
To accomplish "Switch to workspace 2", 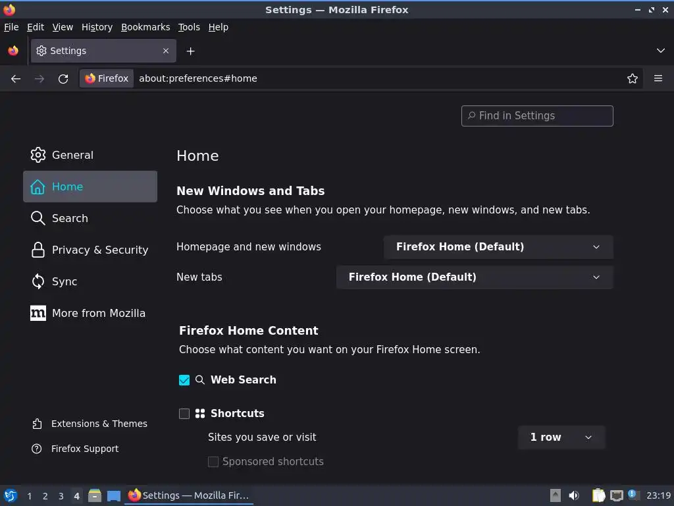I will pyautogui.click(x=45, y=496).
